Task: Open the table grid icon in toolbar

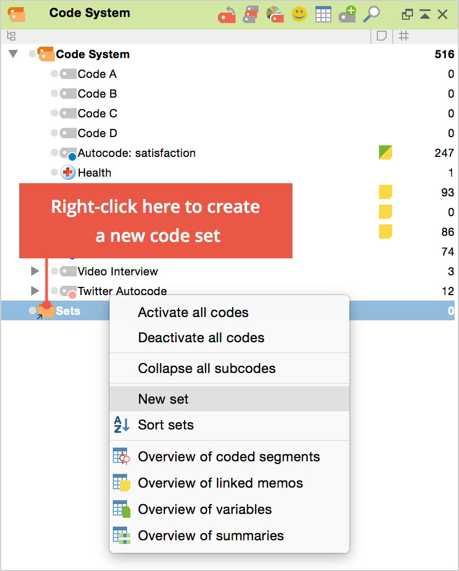Action: pos(323,14)
